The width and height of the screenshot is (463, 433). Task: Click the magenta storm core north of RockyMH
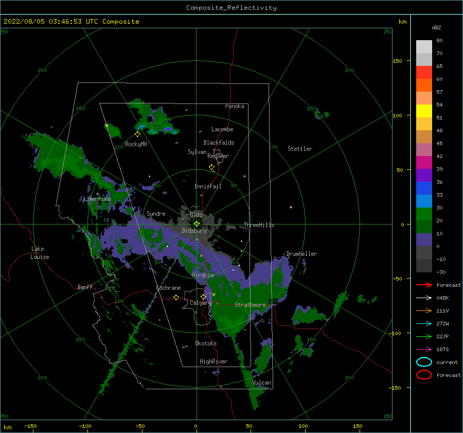[168, 129]
